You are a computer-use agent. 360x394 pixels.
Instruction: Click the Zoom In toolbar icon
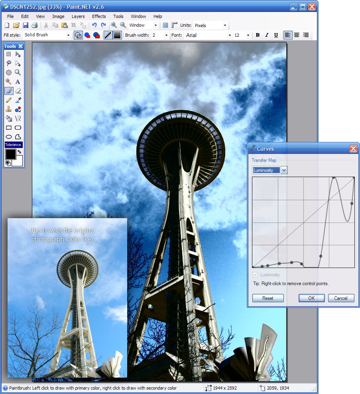[114, 25]
